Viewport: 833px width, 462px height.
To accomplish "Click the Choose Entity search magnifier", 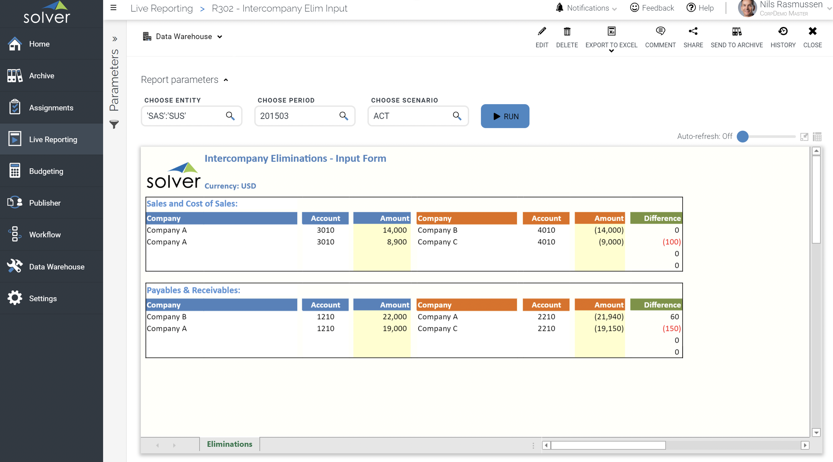I will tap(230, 116).
